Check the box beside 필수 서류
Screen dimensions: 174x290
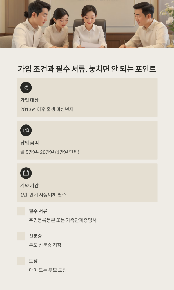click(21, 211)
